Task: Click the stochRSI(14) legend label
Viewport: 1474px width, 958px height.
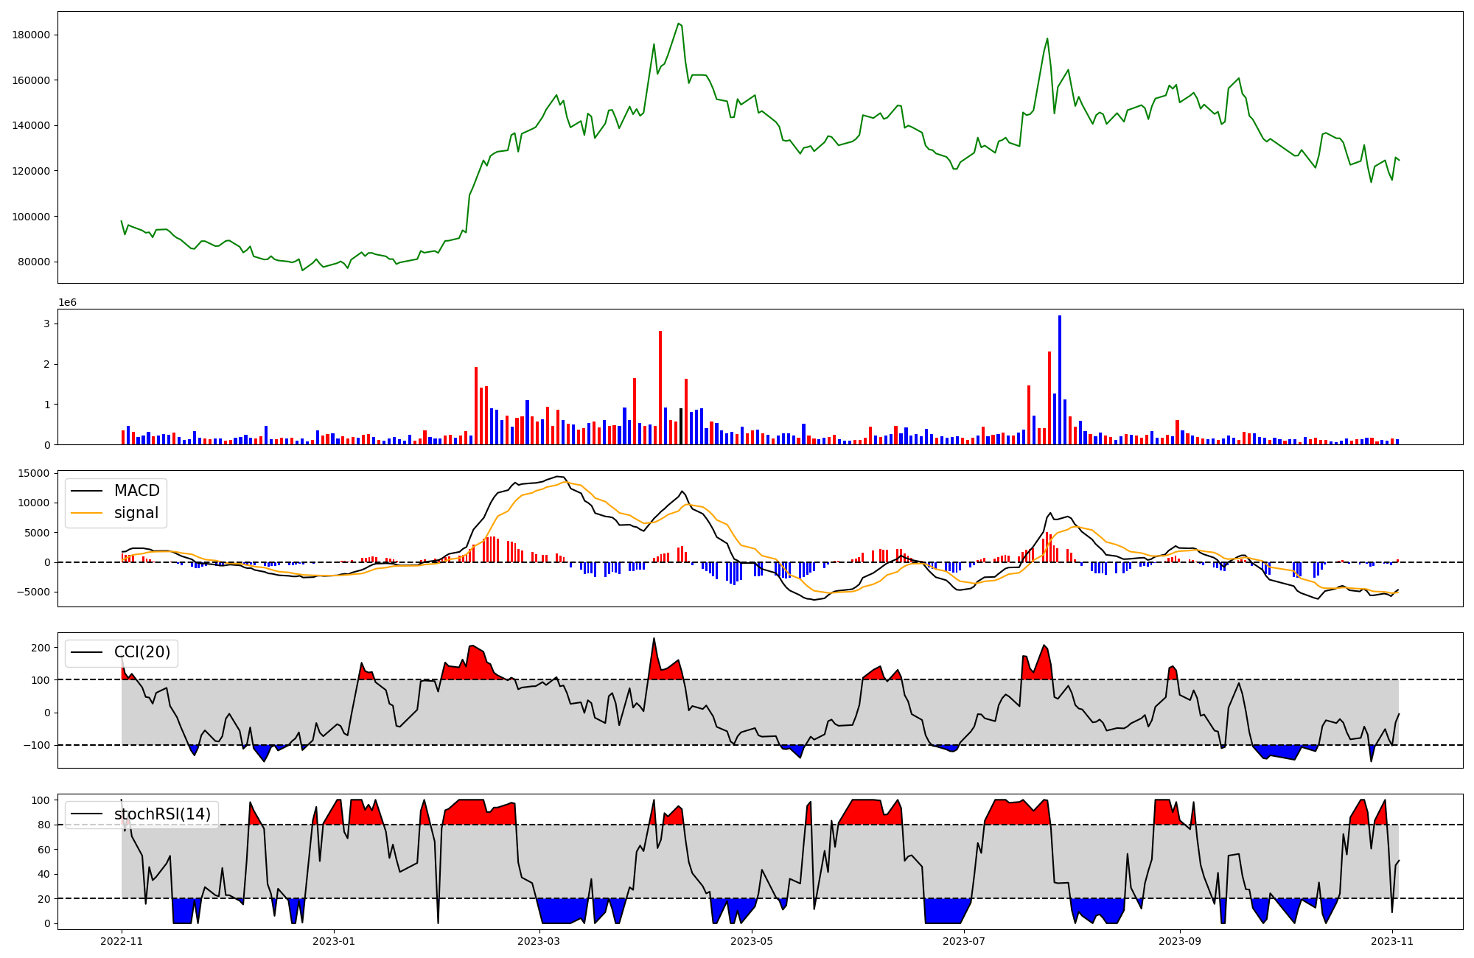Action: pyautogui.click(x=162, y=814)
